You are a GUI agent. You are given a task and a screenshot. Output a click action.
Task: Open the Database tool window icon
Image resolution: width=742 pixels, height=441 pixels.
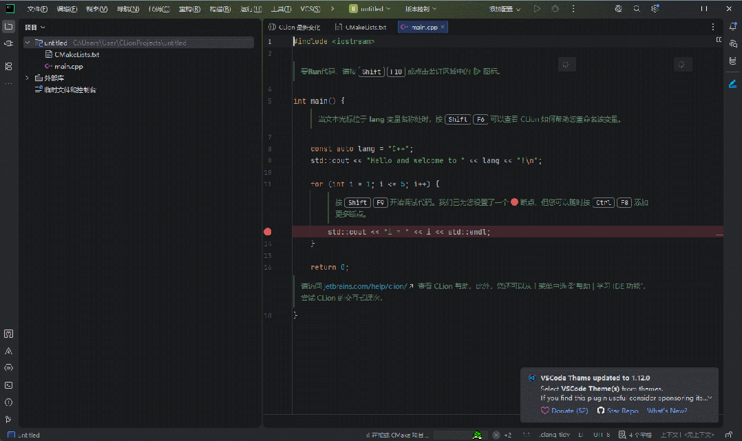[x=733, y=61]
